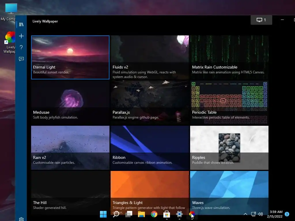Open the Library view in sidebar

coord(21,24)
